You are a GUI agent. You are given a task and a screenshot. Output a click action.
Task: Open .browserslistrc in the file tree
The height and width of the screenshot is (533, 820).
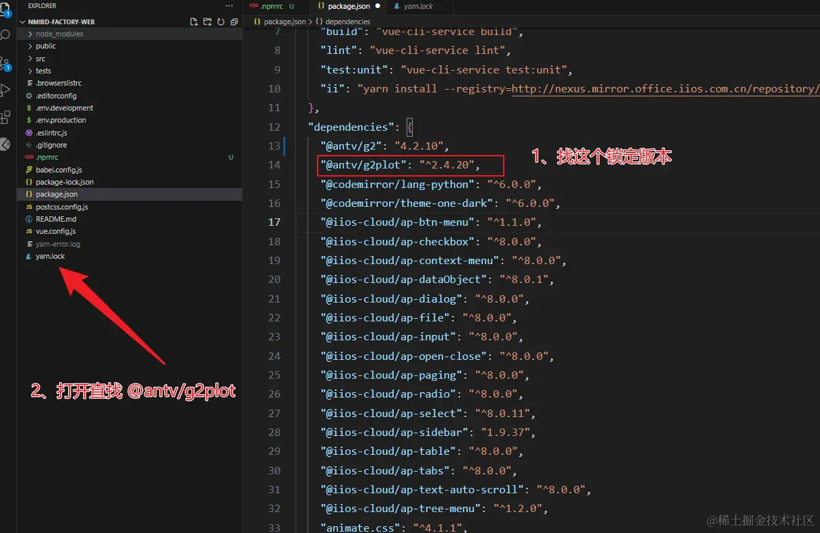129,83
